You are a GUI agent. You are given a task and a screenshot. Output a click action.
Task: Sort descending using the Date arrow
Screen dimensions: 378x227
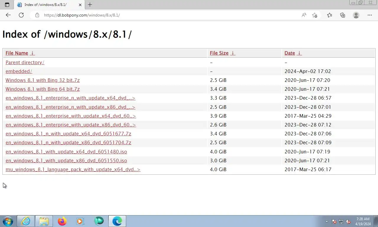299,53
